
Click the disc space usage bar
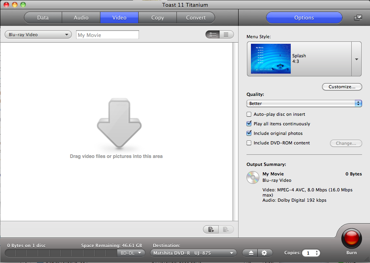tap(61, 253)
